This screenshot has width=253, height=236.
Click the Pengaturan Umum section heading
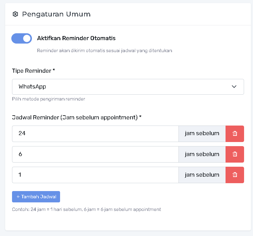point(56,14)
